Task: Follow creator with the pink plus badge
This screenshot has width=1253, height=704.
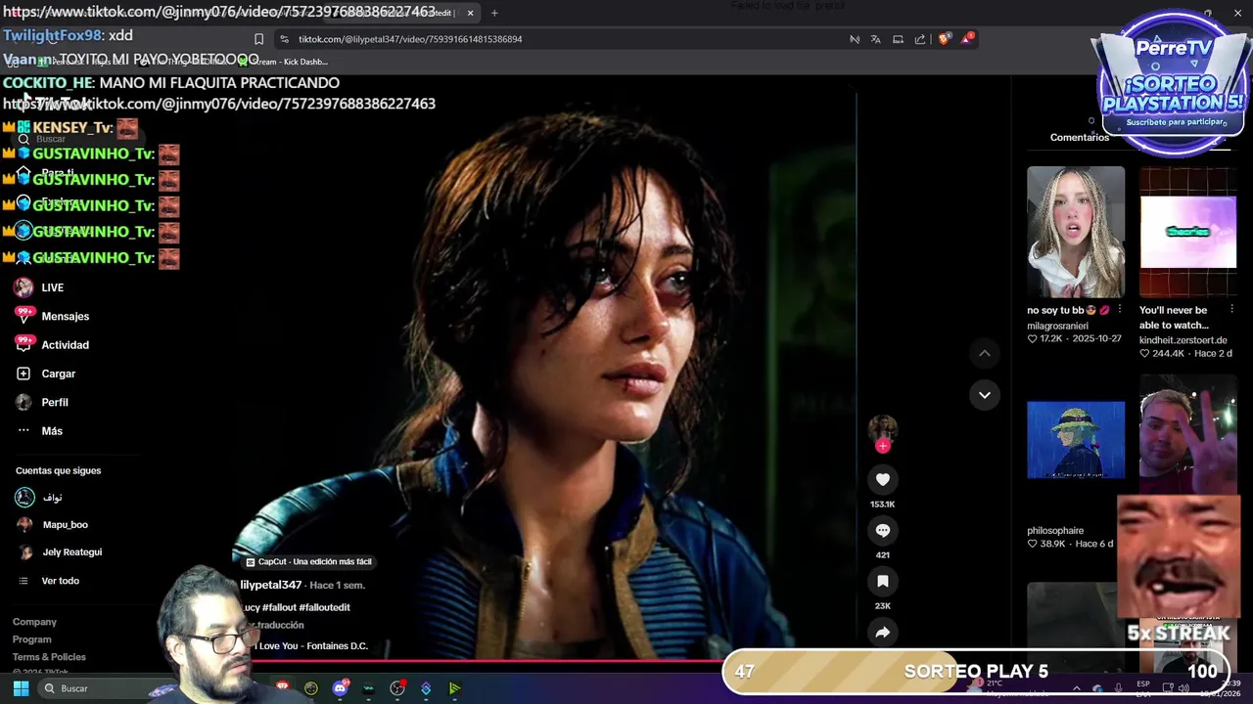Action: (882, 446)
